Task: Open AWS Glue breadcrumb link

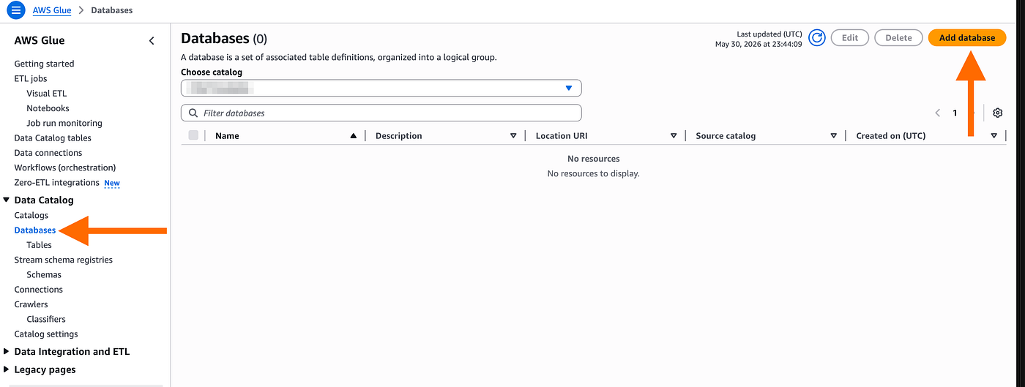Action: 52,11
